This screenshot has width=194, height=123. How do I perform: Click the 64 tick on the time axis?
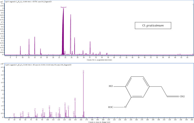click(x=187, y=57)
